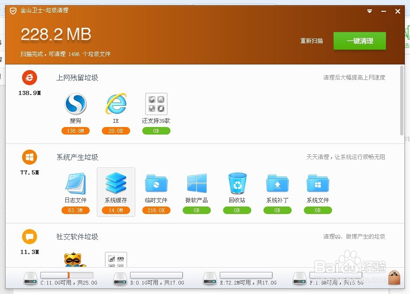This screenshot has width=410, height=294.
Task: Click the 天天清理 hint text
Action: (x=346, y=157)
